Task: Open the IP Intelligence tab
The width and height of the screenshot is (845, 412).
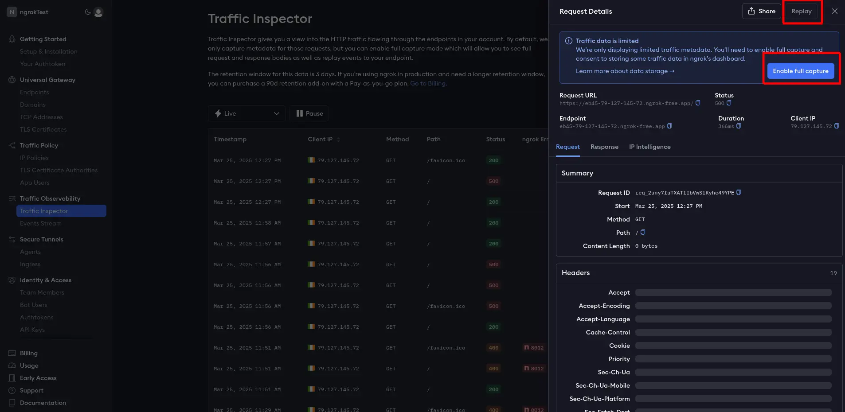Action: coord(649,147)
